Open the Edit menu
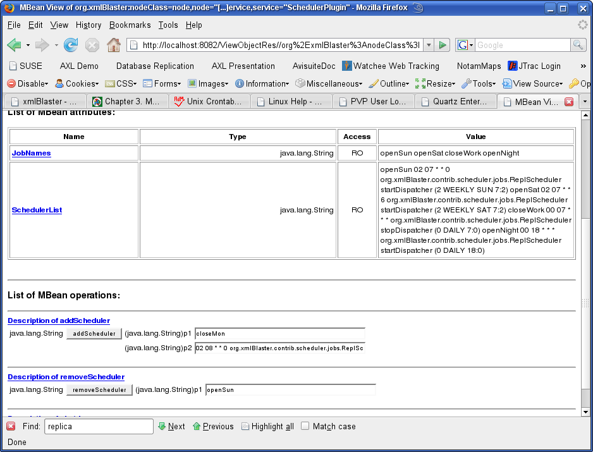Image resolution: width=593 pixels, height=452 pixels. (x=35, y=25)
